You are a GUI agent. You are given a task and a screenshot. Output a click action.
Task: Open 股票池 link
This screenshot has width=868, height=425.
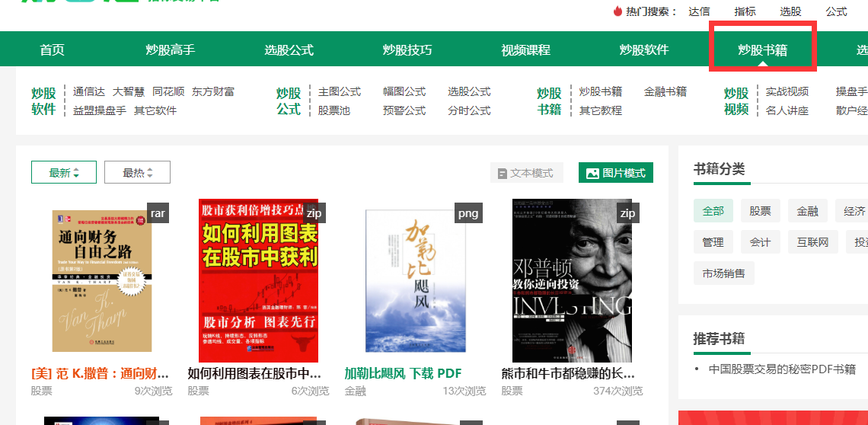point(333,110)
